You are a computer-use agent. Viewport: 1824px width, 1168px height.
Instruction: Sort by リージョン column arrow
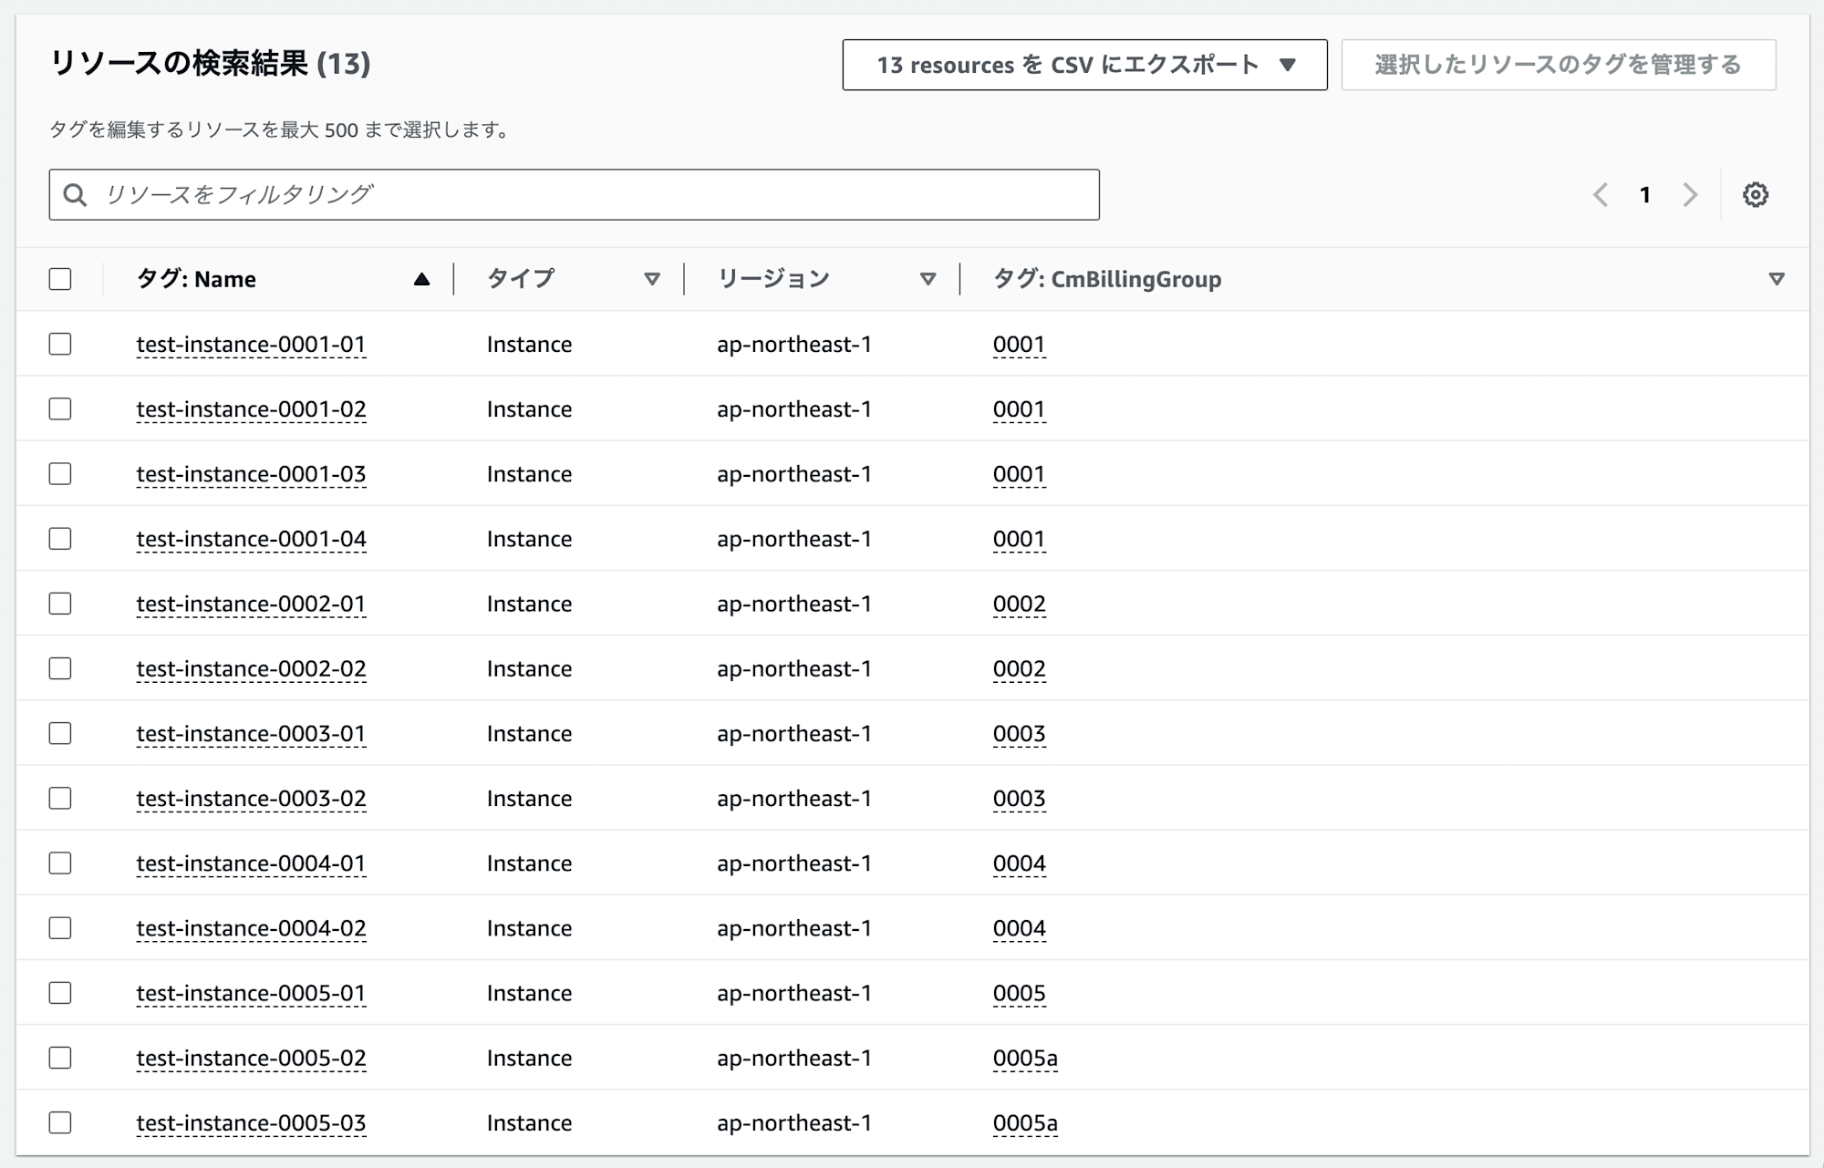(x=928, y=279)
